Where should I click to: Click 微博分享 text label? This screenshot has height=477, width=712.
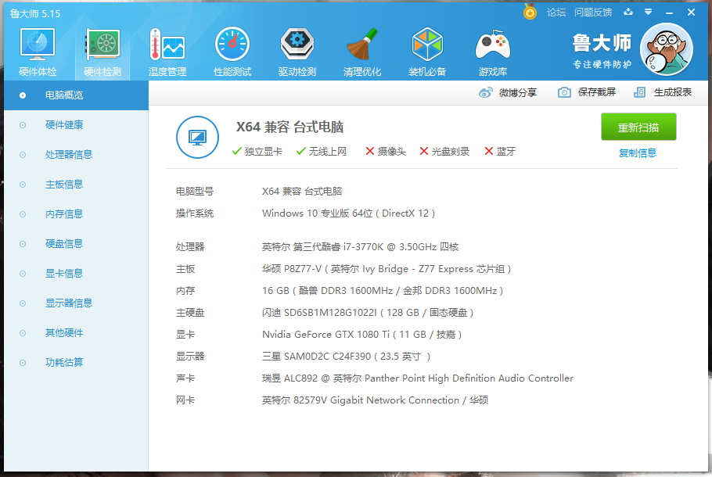tap(518, 92)
